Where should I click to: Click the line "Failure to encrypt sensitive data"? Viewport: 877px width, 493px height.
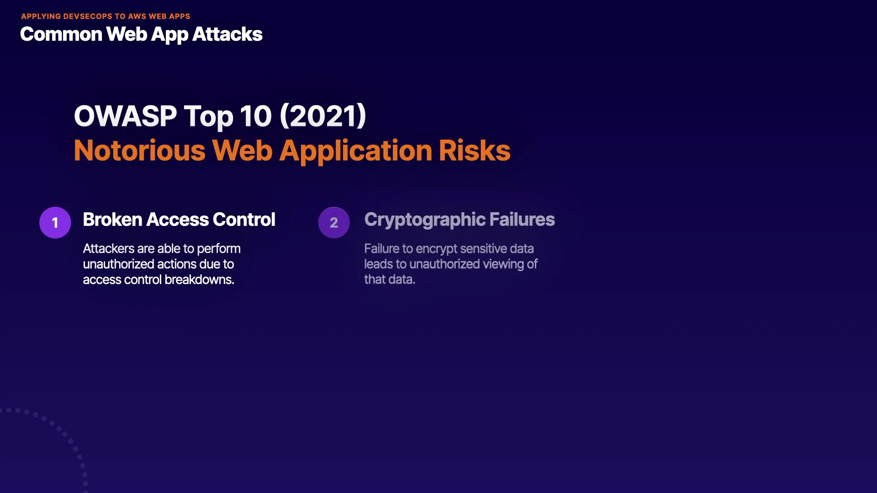click(449, 249)
